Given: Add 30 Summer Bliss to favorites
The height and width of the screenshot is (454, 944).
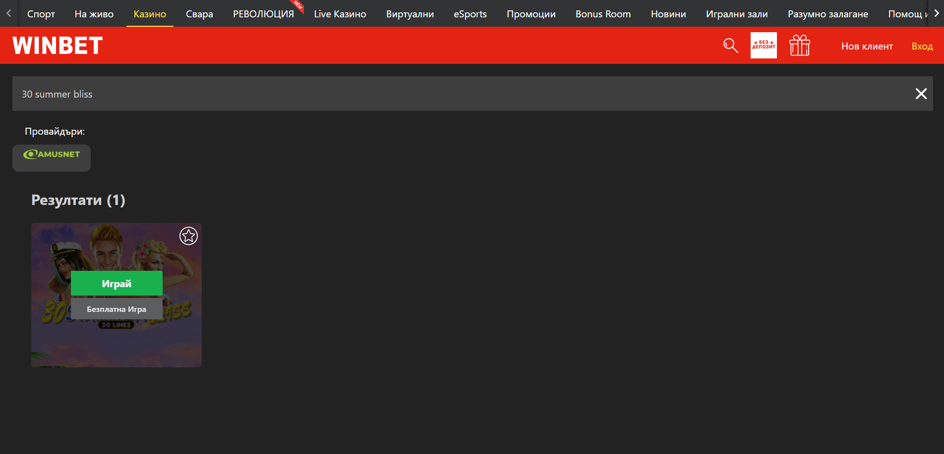Looking at the screenshot, I should 188,236.
